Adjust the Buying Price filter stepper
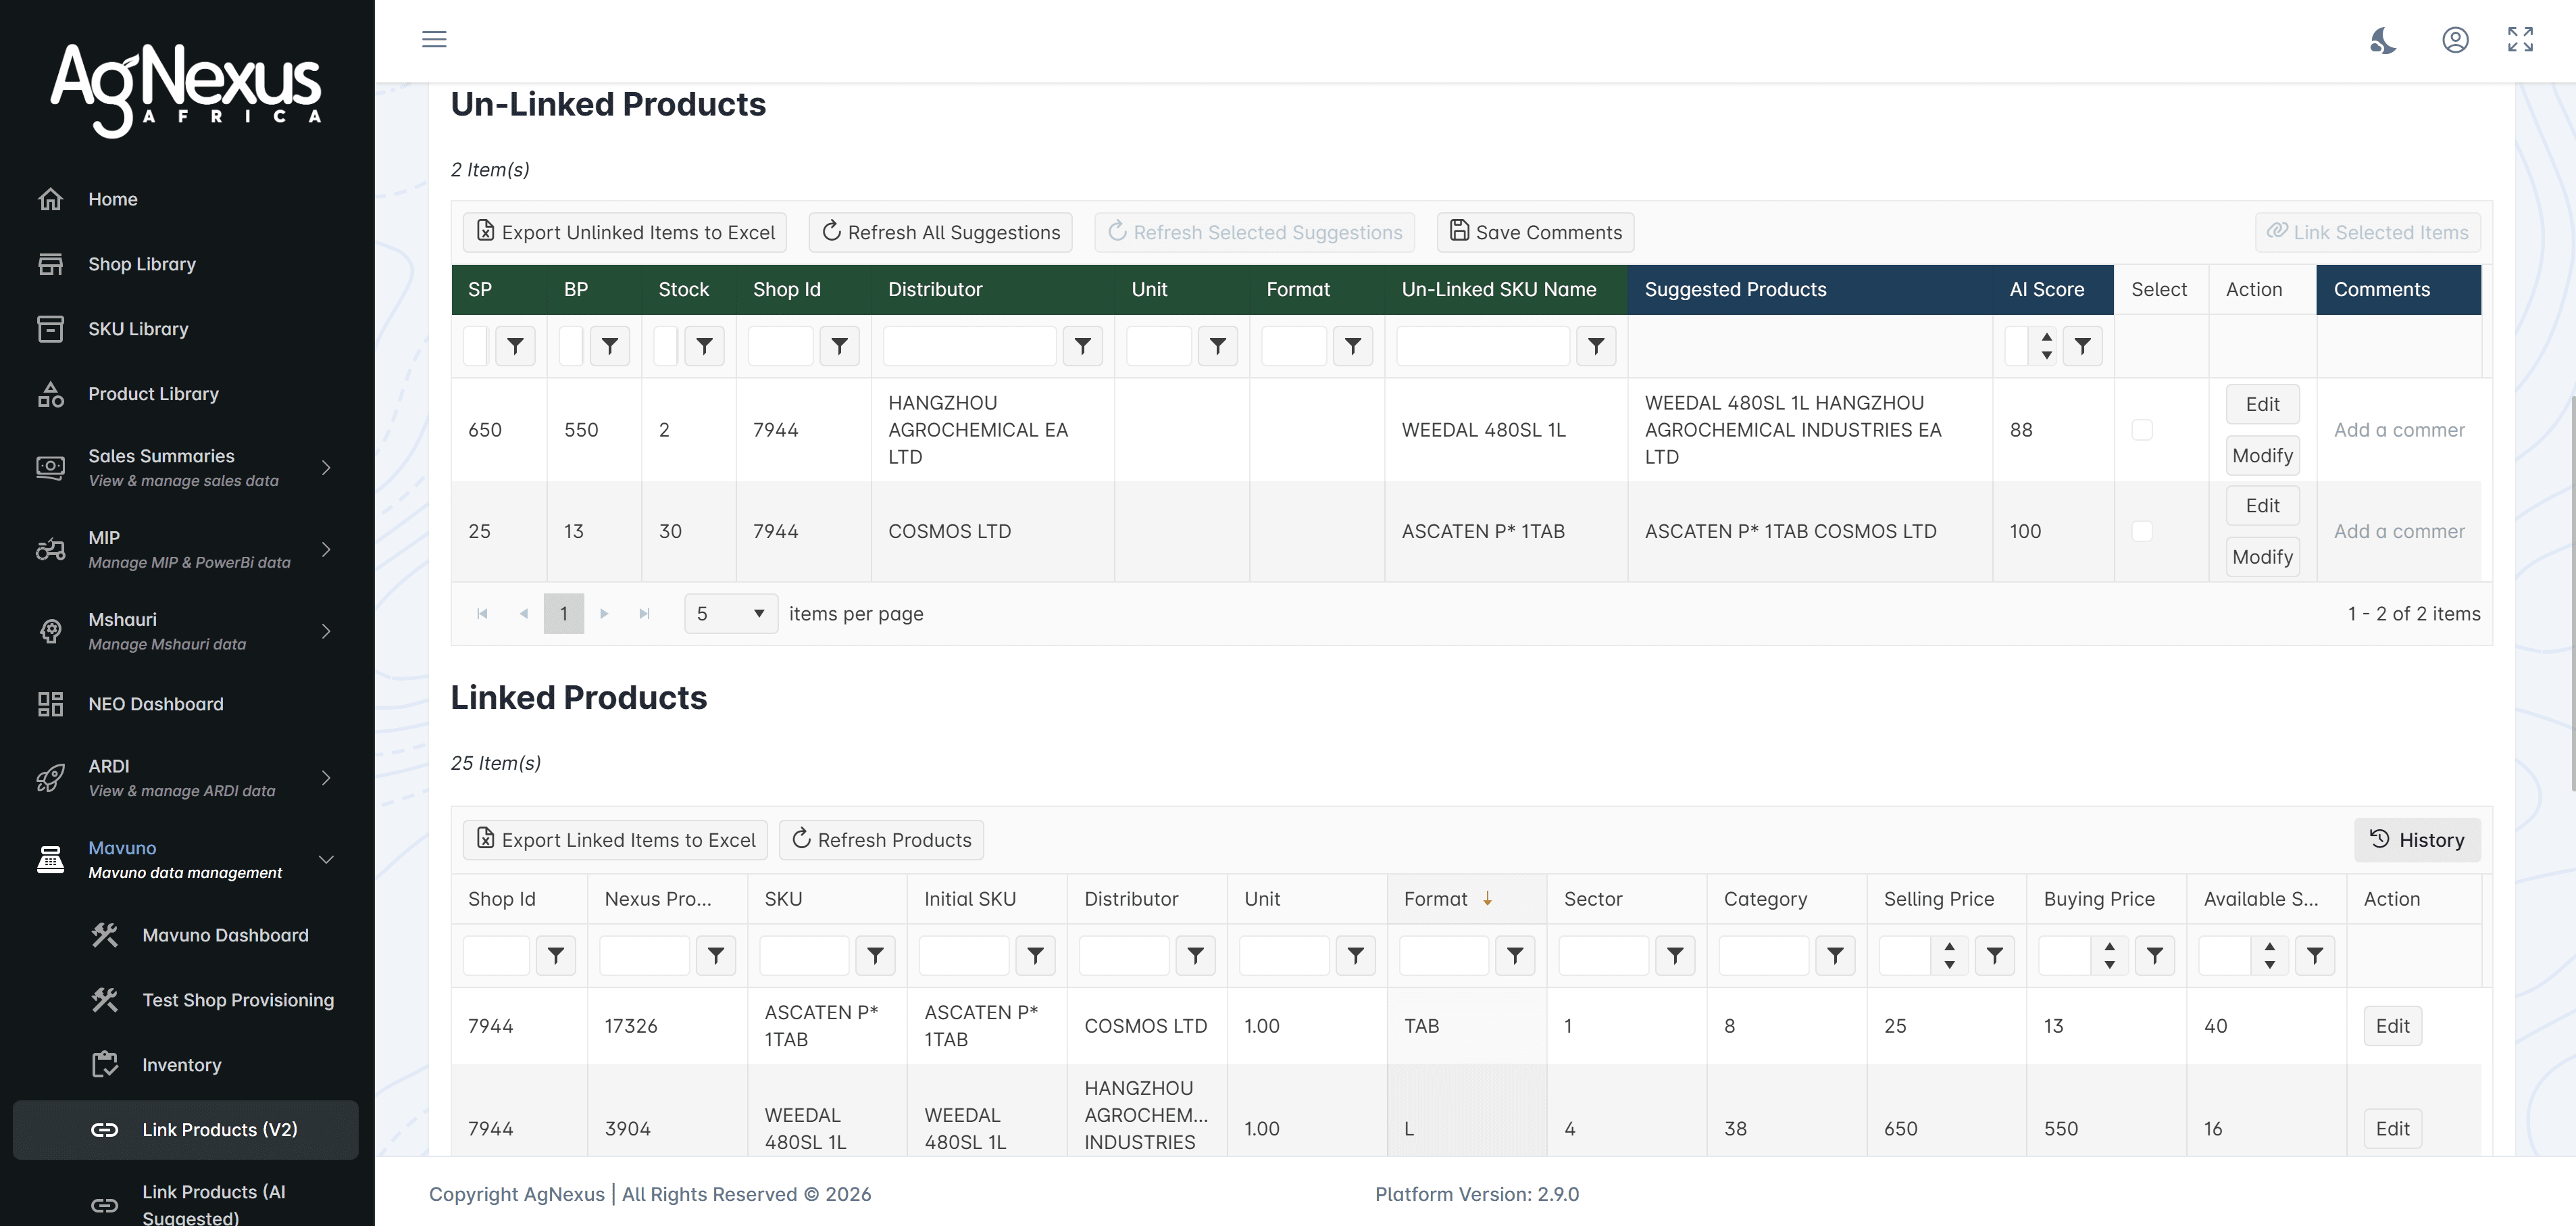Screen dimensions: 2576x1226 click(x=2109, y=956)
